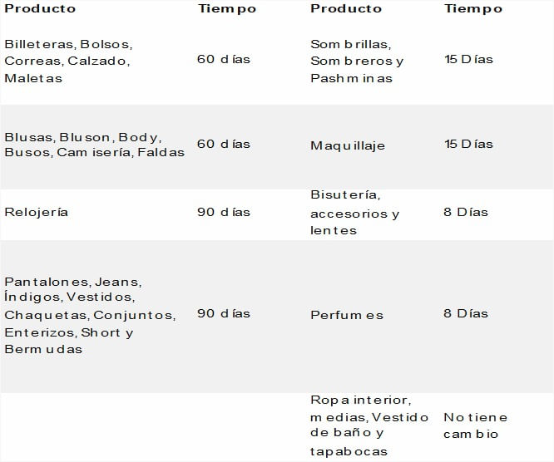
Task: Select the Relojería product cell
Action: pos(36,212)
